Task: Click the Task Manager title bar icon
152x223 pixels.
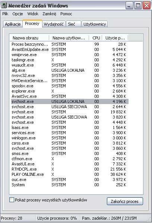Action: click(4, 5)
